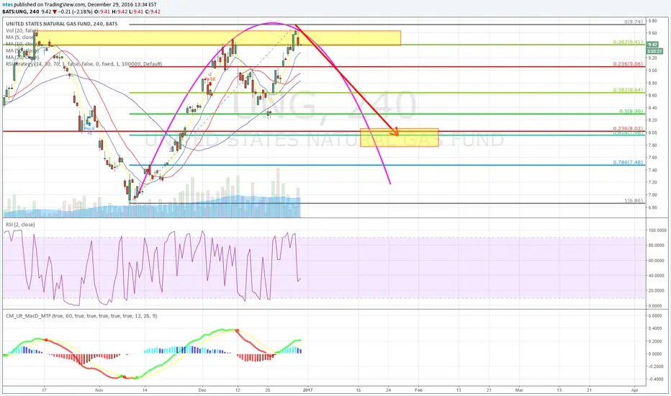Screen dimensions: 671x396
Task: Click the '0.236(8.02)' Fibonacci level label
Action: click(x=628, y=128)
